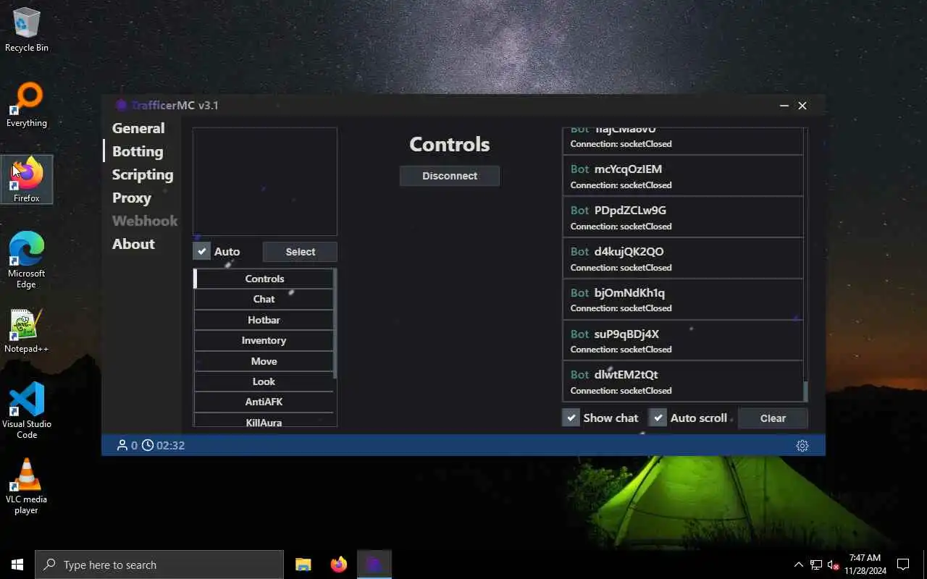Click the Disconnect button
Viewport: 927px width, 579px height.
450,176
